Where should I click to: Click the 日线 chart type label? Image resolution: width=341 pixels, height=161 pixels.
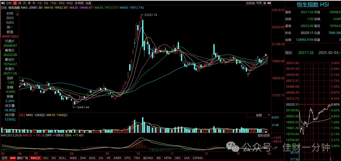(x=4, y=8)
